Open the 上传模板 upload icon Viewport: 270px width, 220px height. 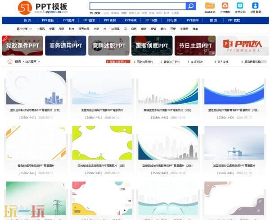pyautogui.click(x=225, y=6)
